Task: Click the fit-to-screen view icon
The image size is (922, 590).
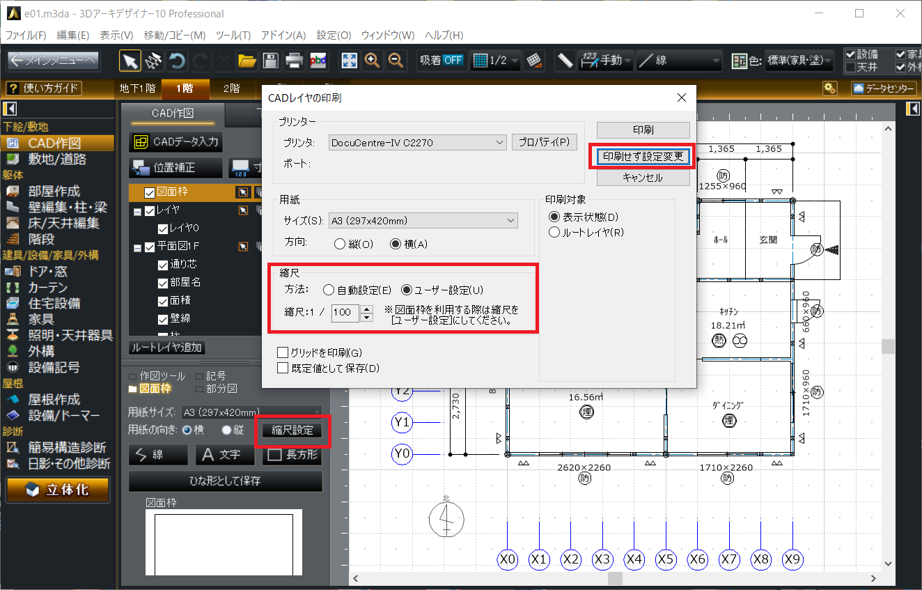Action: (349, 61)
